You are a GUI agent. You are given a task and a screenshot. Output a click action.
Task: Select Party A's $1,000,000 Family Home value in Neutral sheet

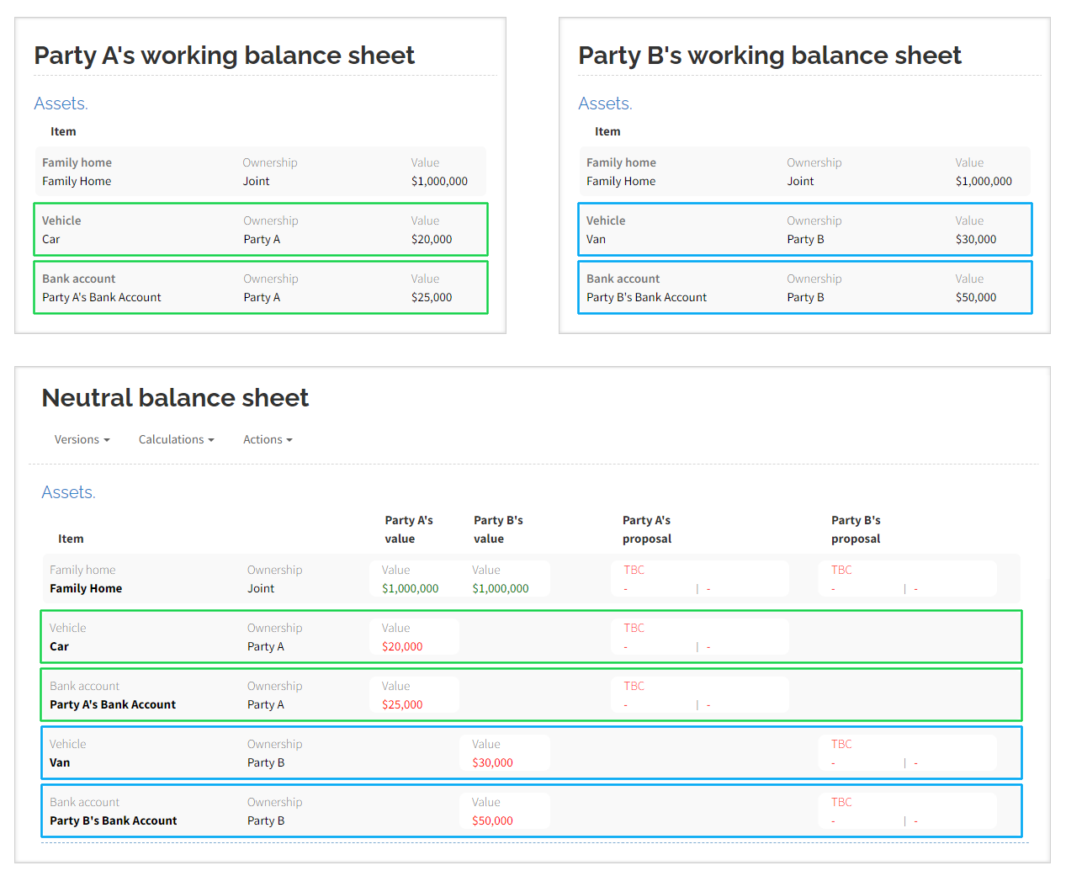point(410,588)
